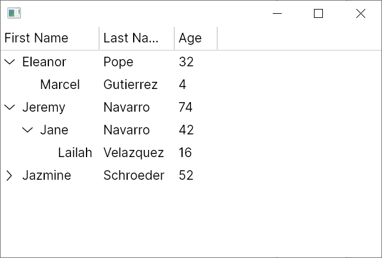The width and height of the screenshot is (382, 258).
Task: Select the Eleanor name cell
Action: pos(44,62)
